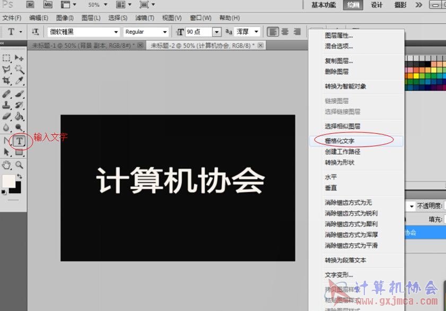Open the 图像(I) menu
The width and height of the screenshot is (446, 311).
click(65, 18)
